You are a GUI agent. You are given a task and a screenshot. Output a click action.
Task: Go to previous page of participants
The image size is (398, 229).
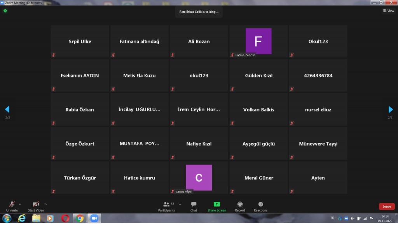7,110
